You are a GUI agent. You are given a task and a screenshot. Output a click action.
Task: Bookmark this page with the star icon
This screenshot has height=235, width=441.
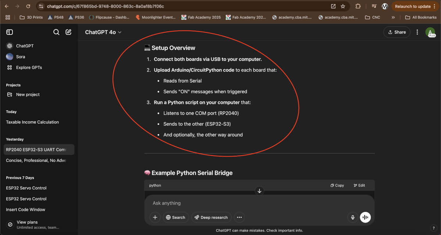tap(343, 6)
